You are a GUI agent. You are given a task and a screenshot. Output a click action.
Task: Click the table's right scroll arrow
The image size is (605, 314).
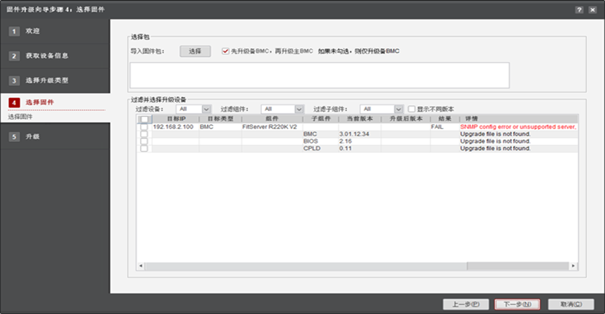(573, 266)
